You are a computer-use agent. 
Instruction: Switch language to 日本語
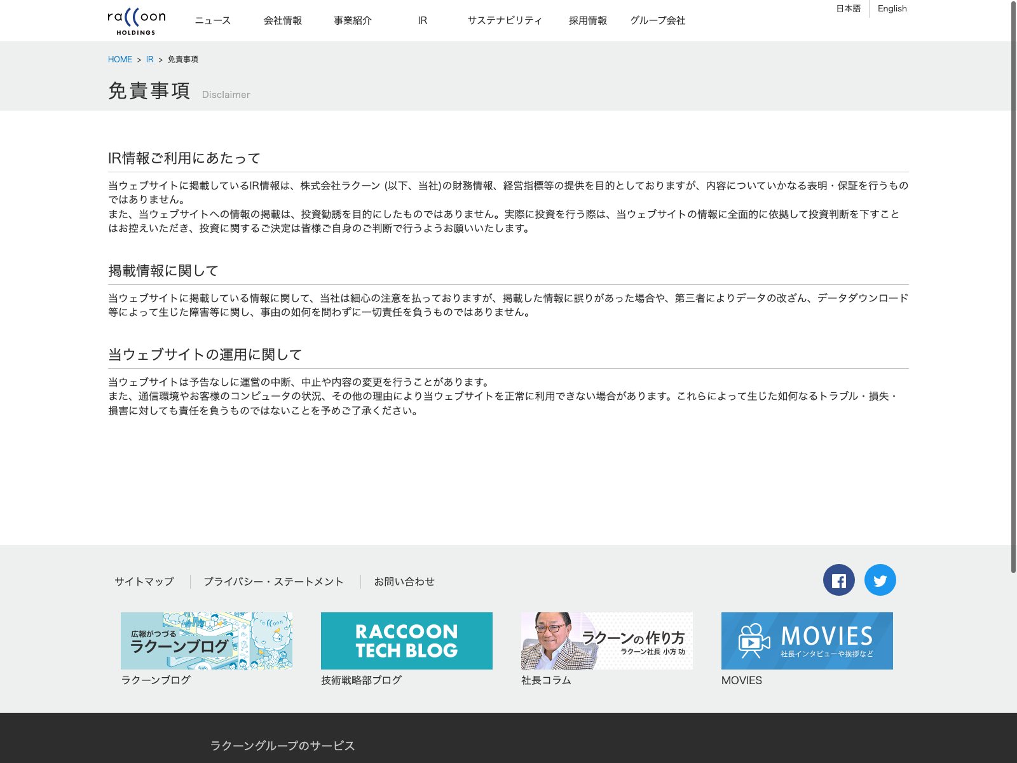pyautogui.click(x=848, y=8)
